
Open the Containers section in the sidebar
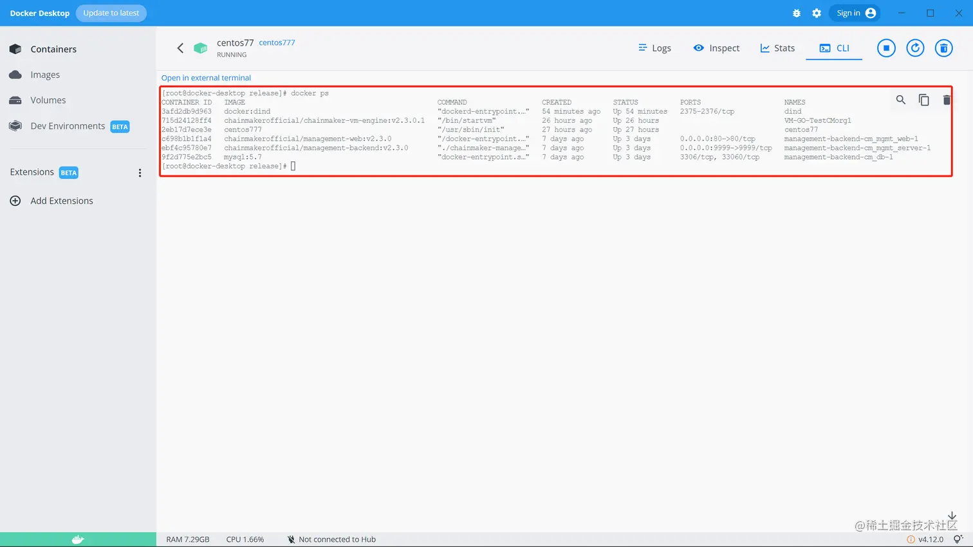43,49
